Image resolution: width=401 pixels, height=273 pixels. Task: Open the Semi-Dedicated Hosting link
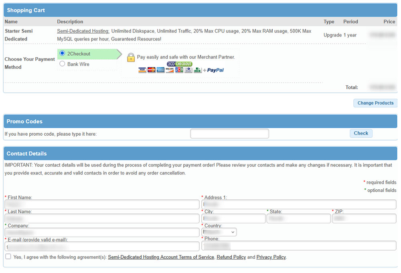click(x=83, y=31)
